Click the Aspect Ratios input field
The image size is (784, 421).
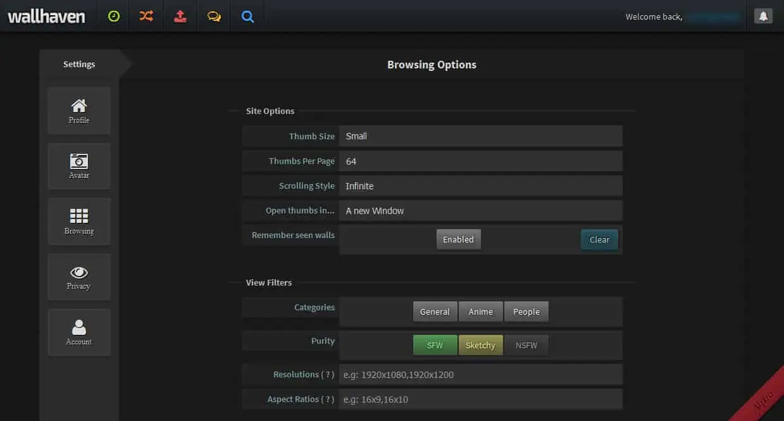481,399
